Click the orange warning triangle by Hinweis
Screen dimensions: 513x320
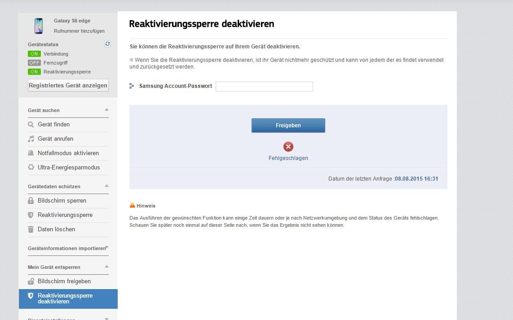coord(132,205)
